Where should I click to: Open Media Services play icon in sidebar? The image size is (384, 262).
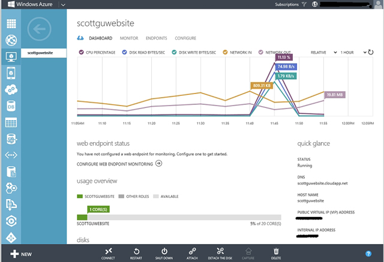pyautogui.click(x=11, y=221)
